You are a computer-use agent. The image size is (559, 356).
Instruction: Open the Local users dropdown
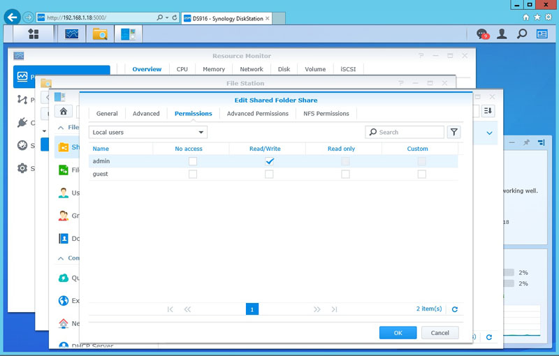147,132
